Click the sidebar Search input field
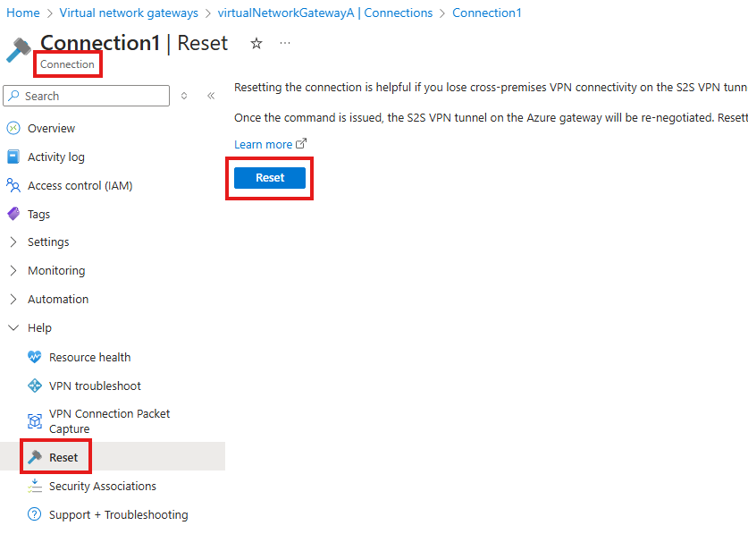 click(x=87, y=96)
